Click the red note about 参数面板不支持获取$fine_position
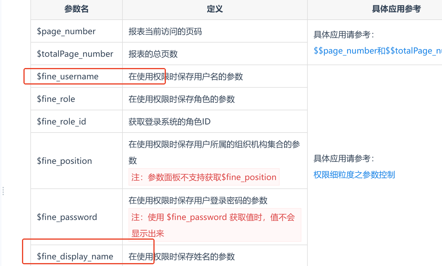 point(204,177)
